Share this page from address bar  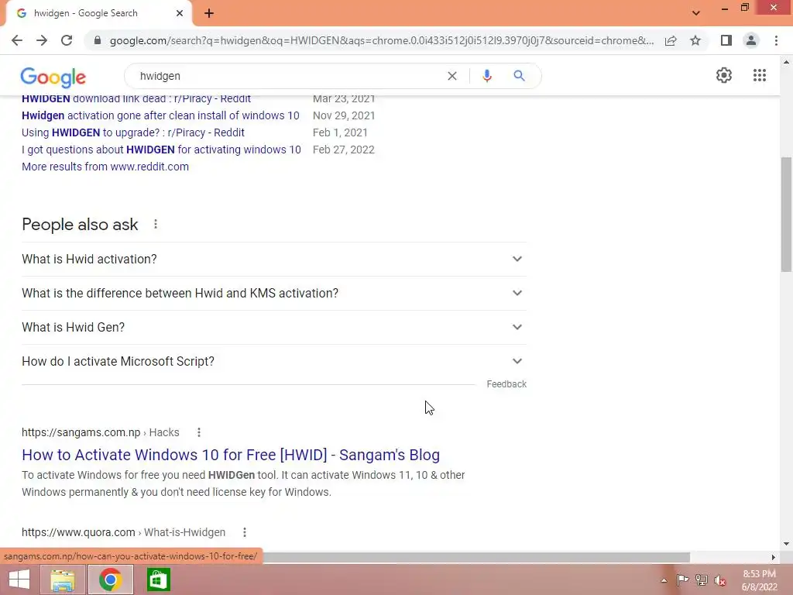point(671,40)
